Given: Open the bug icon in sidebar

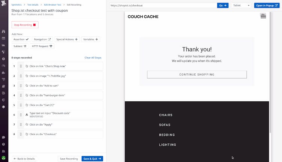Looking at the screenshot, I should click(x=3, y=107).
